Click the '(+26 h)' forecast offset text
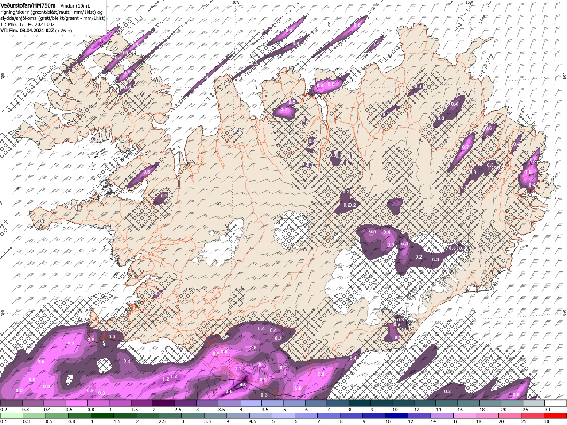The image size is (567, 425). click(63, 31)
